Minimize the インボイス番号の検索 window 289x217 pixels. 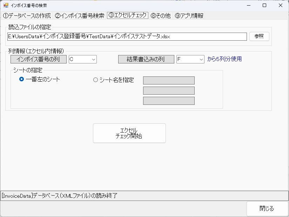click(249, 5)
